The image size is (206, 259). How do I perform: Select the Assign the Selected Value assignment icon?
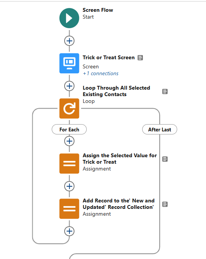point(69,163)
